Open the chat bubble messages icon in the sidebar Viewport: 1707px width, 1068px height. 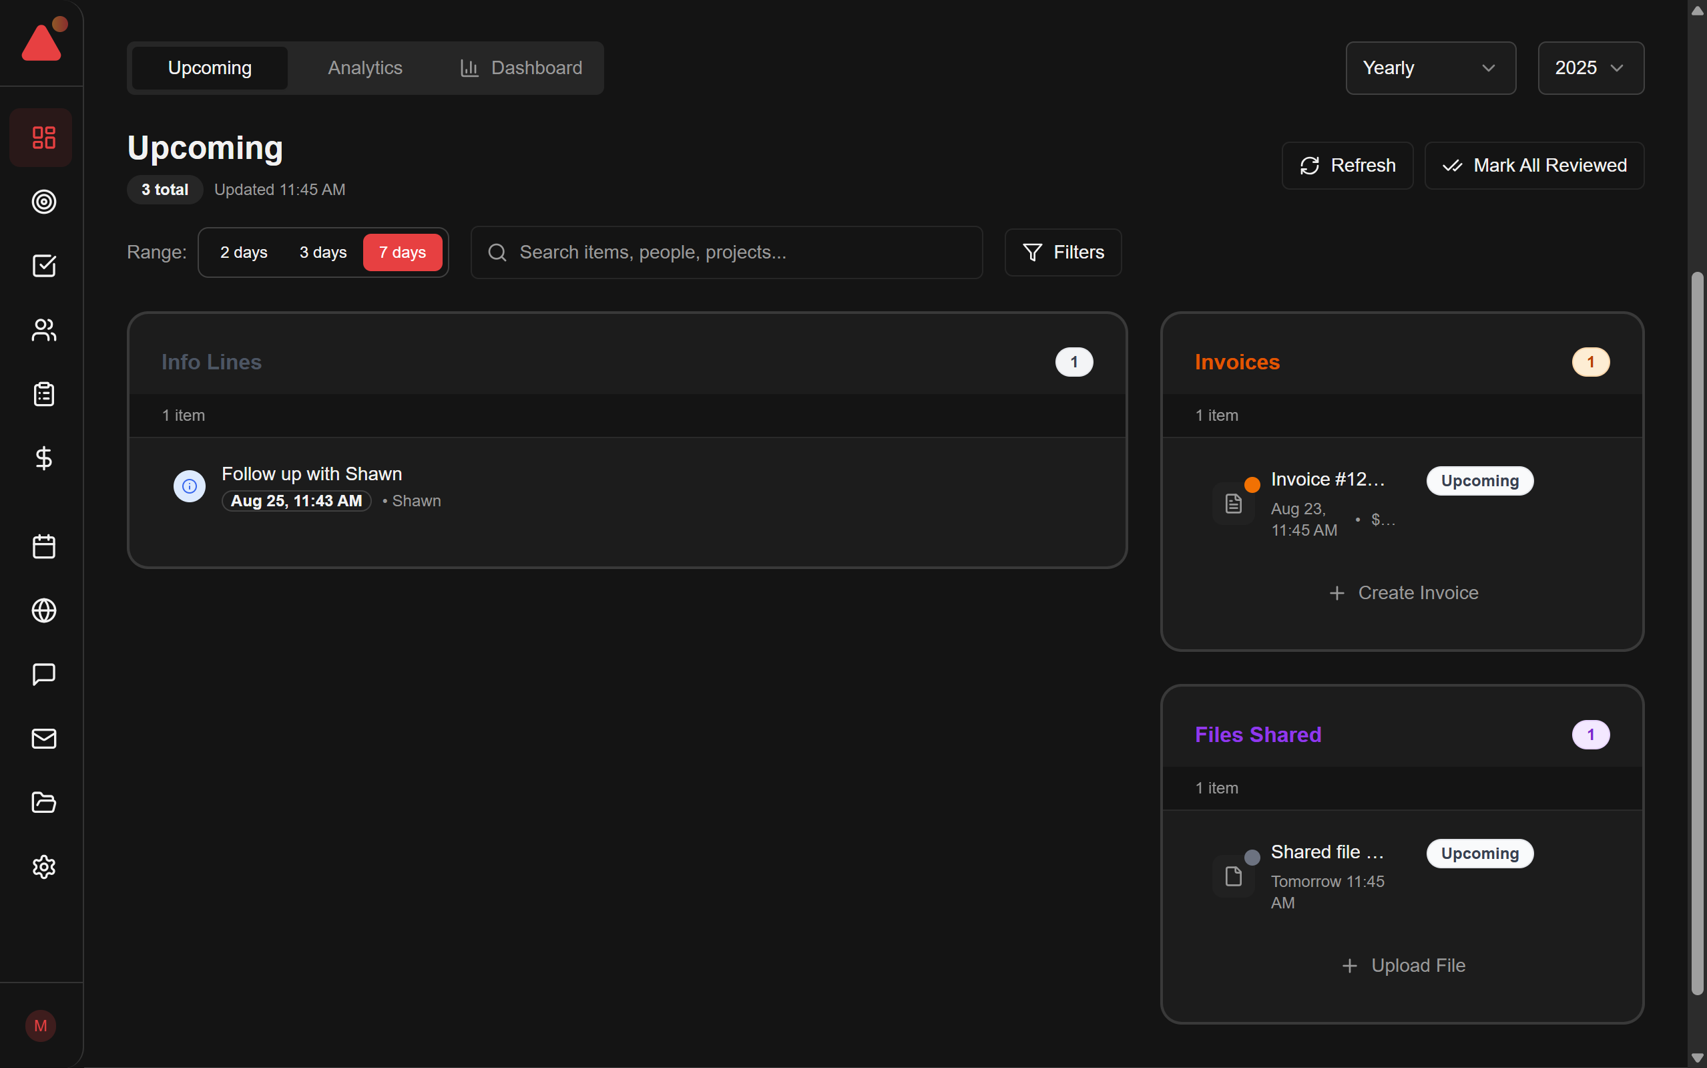click(x=44, y=675)
